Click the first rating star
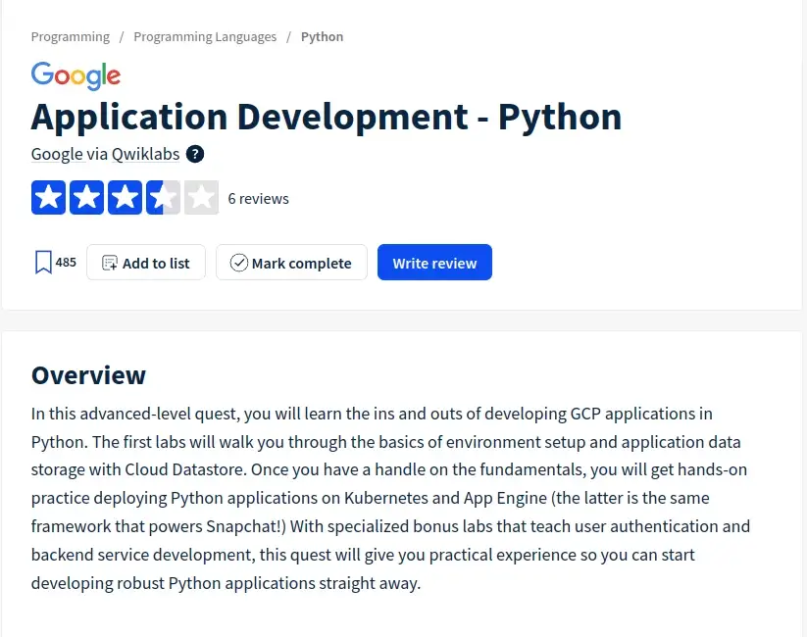 pyautogui.click(x=48, y=198)
